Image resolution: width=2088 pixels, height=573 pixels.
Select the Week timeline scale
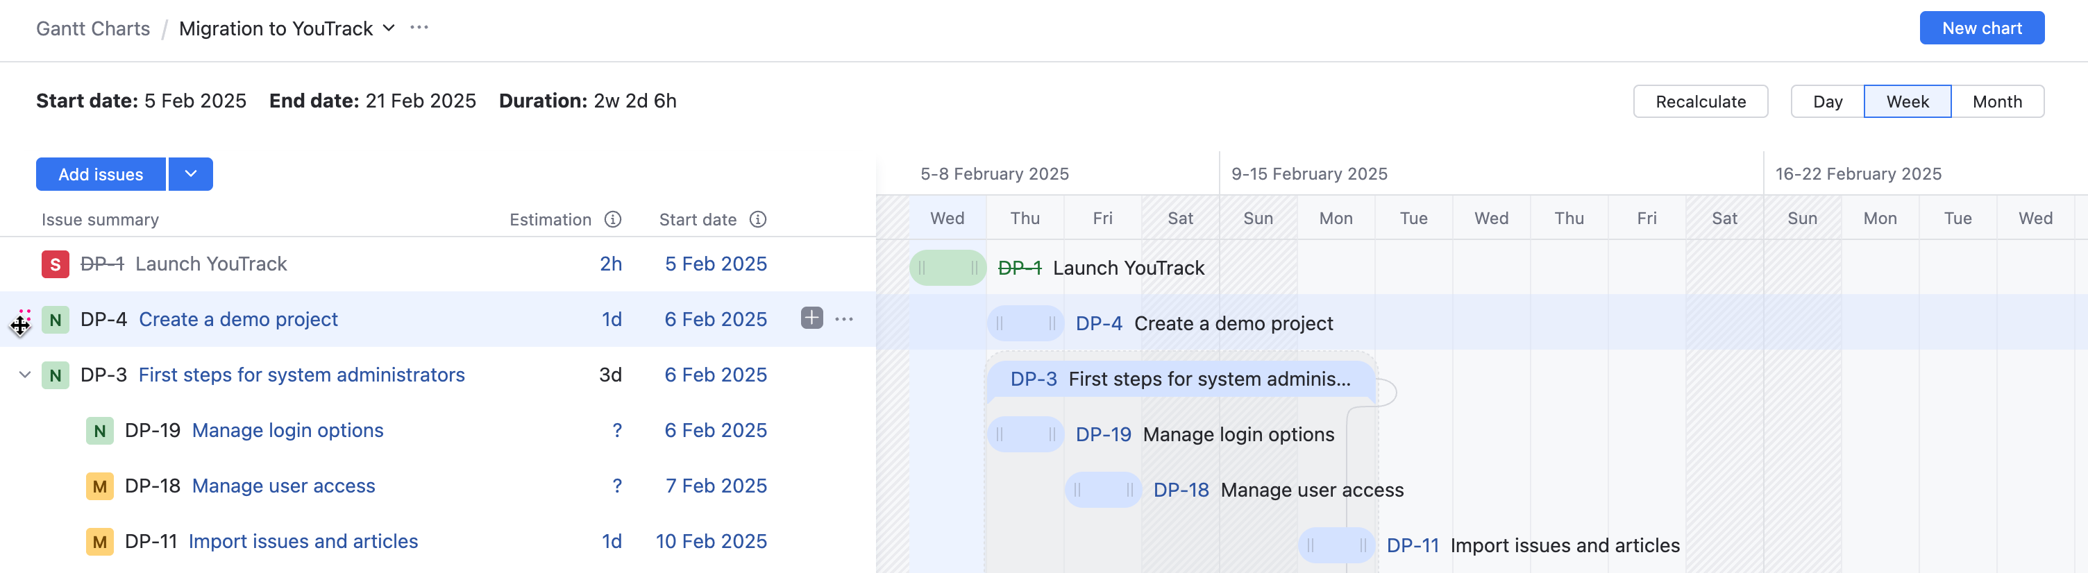[x=1908, y=101]
